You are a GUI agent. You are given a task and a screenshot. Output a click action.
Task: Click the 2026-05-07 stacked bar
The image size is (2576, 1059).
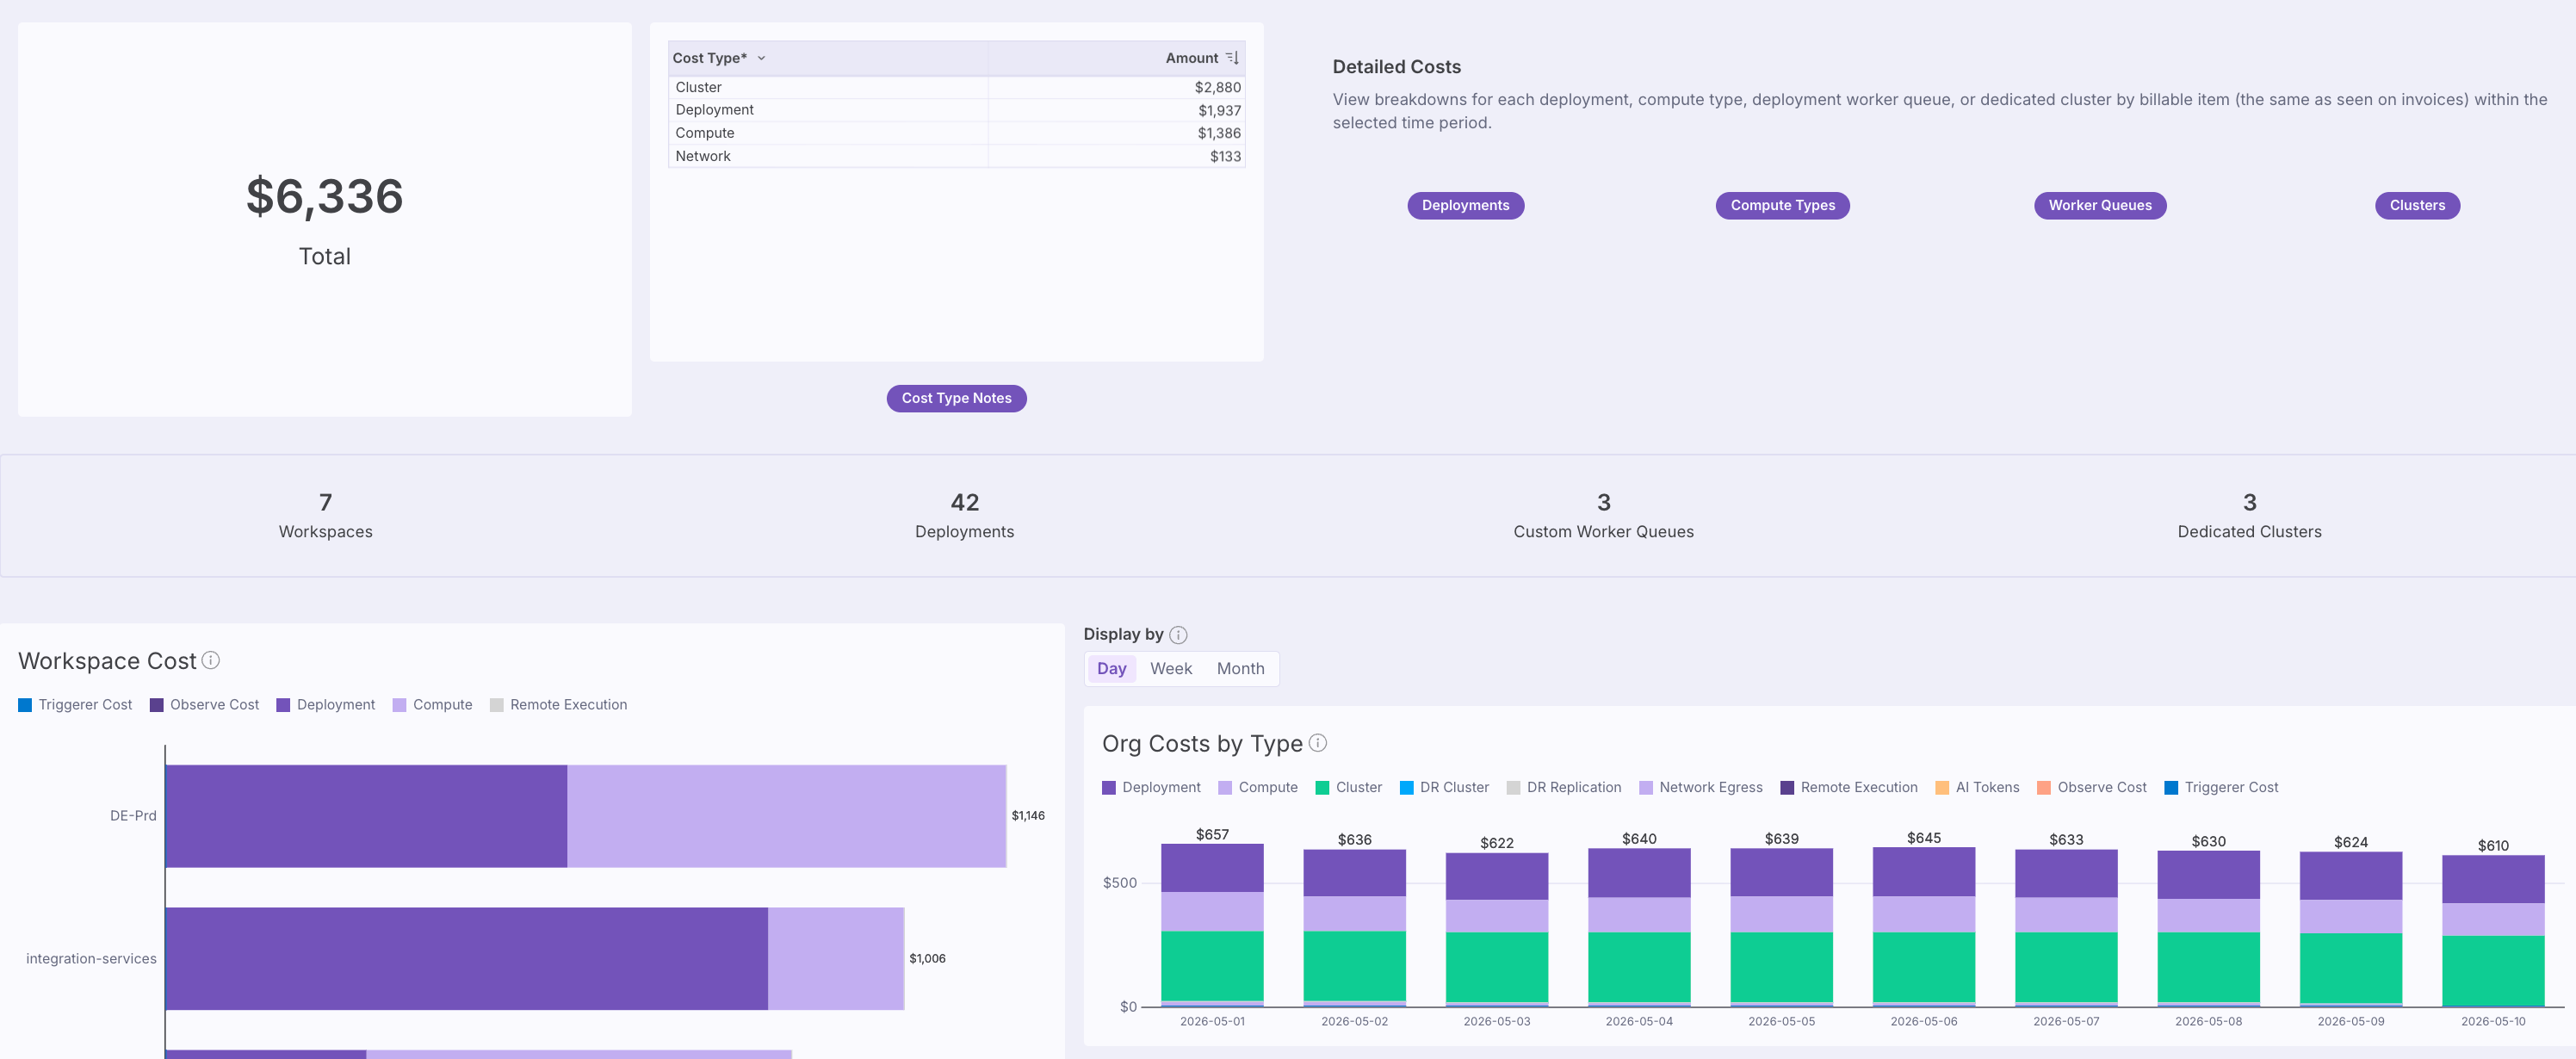tap(2066, 928)
